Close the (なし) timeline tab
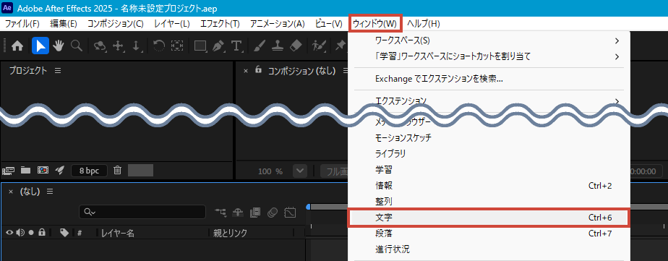Screen dimensions: 668x261 (11, 192)
